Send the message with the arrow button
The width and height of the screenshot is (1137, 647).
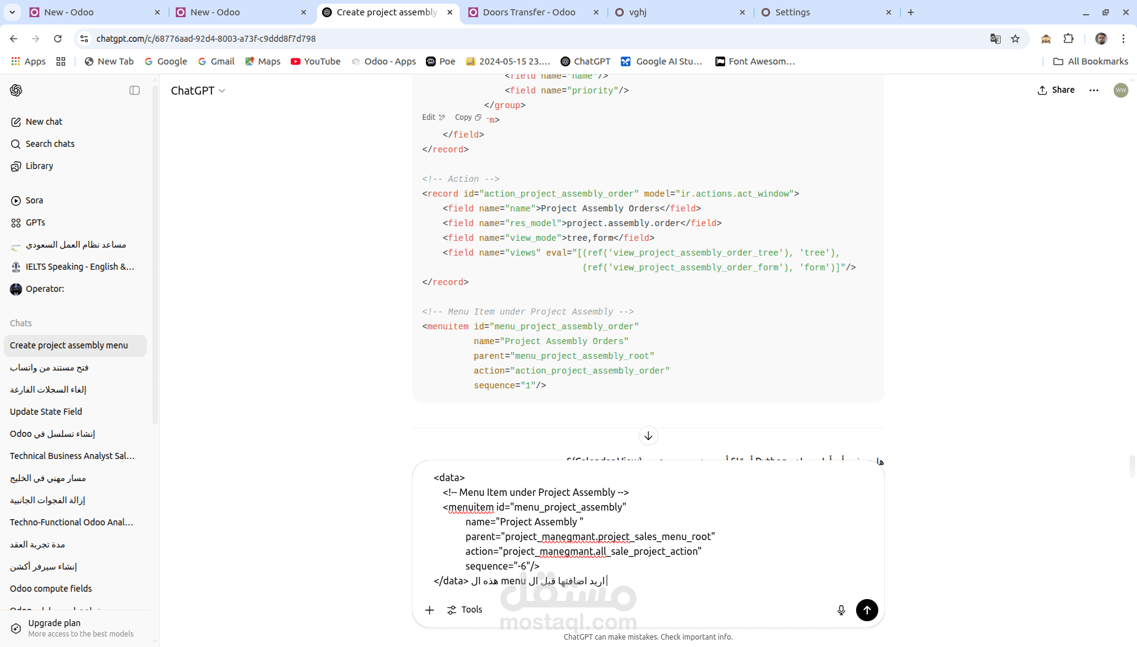click(867, 610)
